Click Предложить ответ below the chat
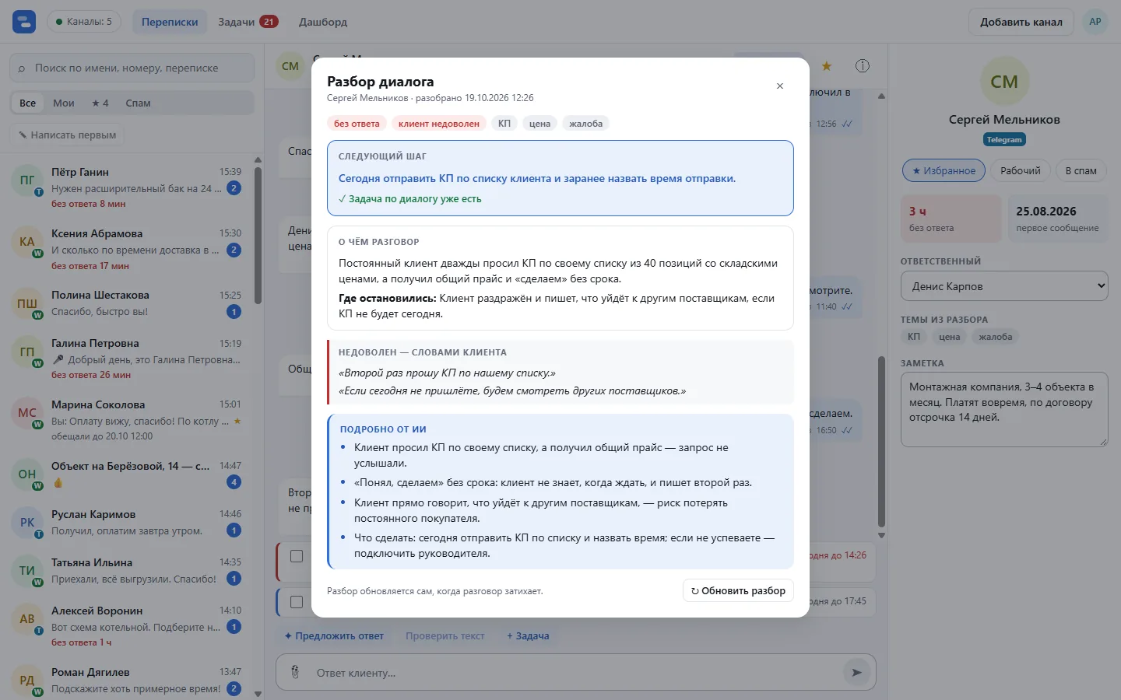Viewport: 1121px width, 700px height. (334, 635)
